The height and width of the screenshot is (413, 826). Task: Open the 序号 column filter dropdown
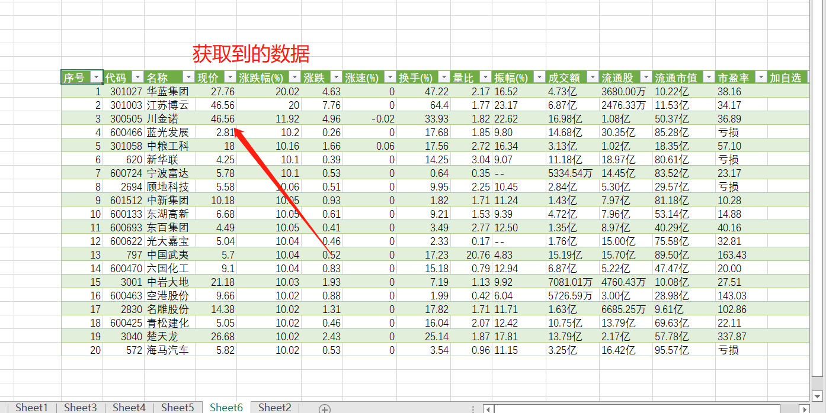[x=97, y=78]
